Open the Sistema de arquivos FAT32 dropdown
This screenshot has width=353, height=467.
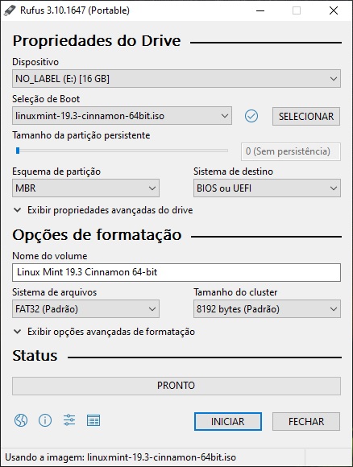pos(85,309)
